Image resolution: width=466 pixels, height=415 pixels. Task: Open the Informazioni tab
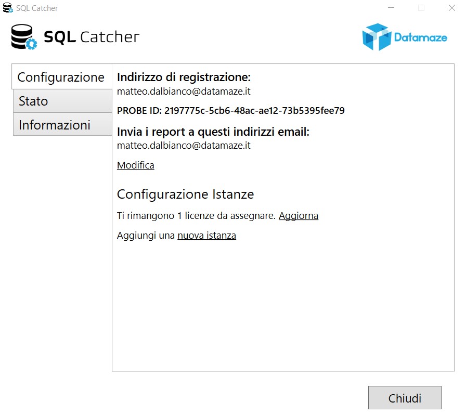62,125
